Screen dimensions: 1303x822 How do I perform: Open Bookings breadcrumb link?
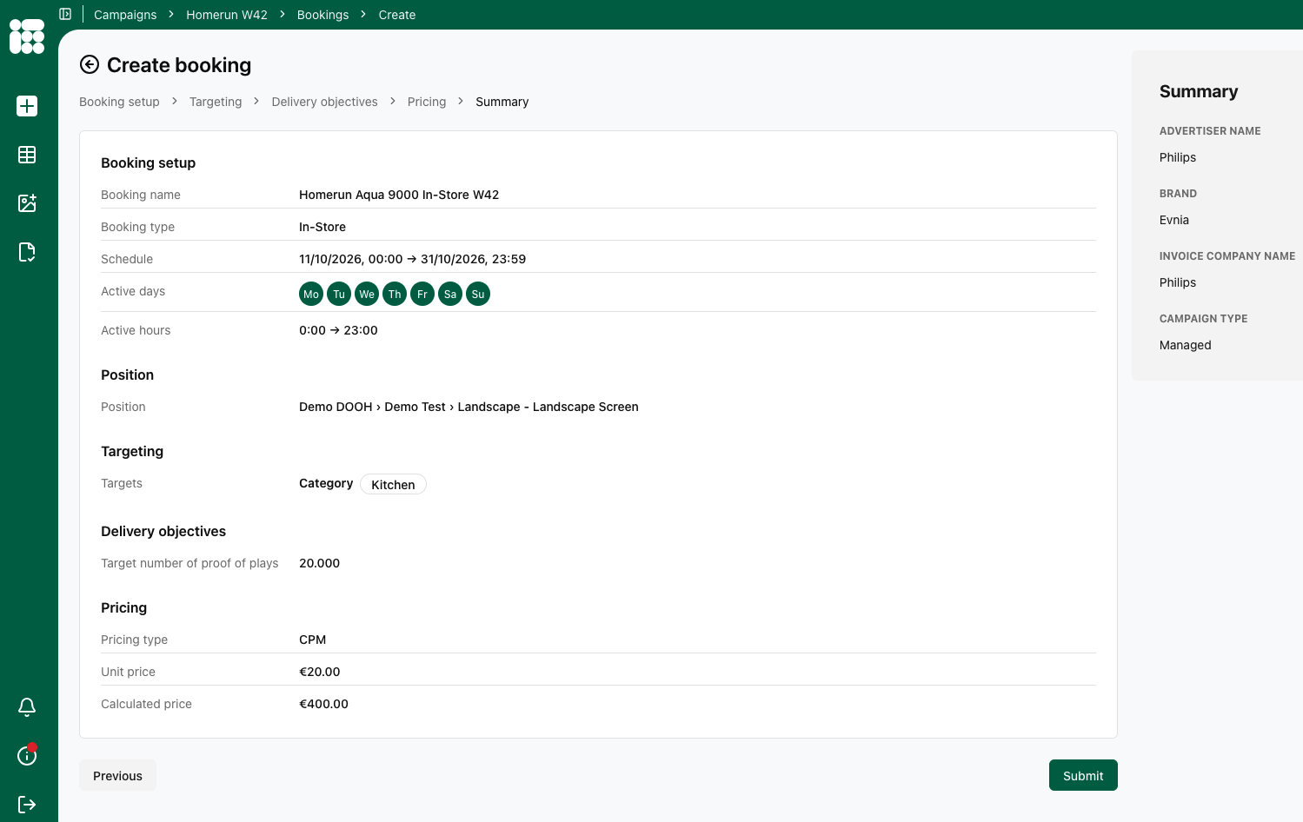tap(322, 15)
